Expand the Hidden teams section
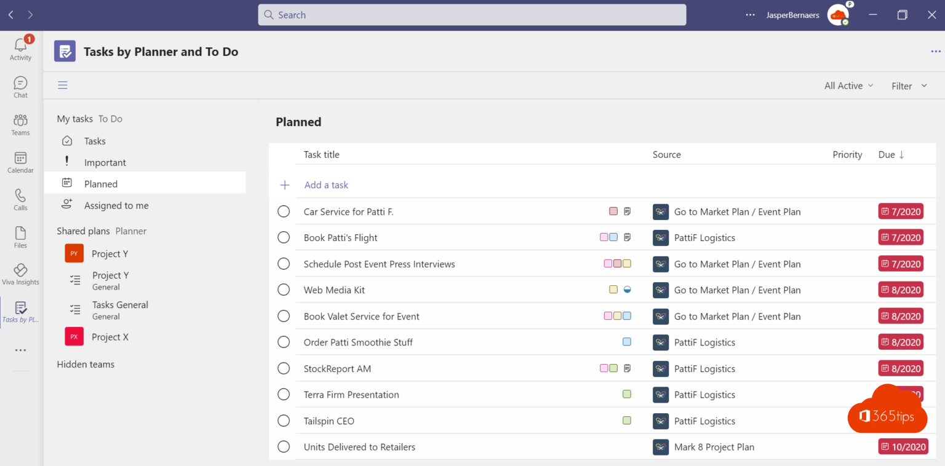Screen dimensions: 945x466 86,364
